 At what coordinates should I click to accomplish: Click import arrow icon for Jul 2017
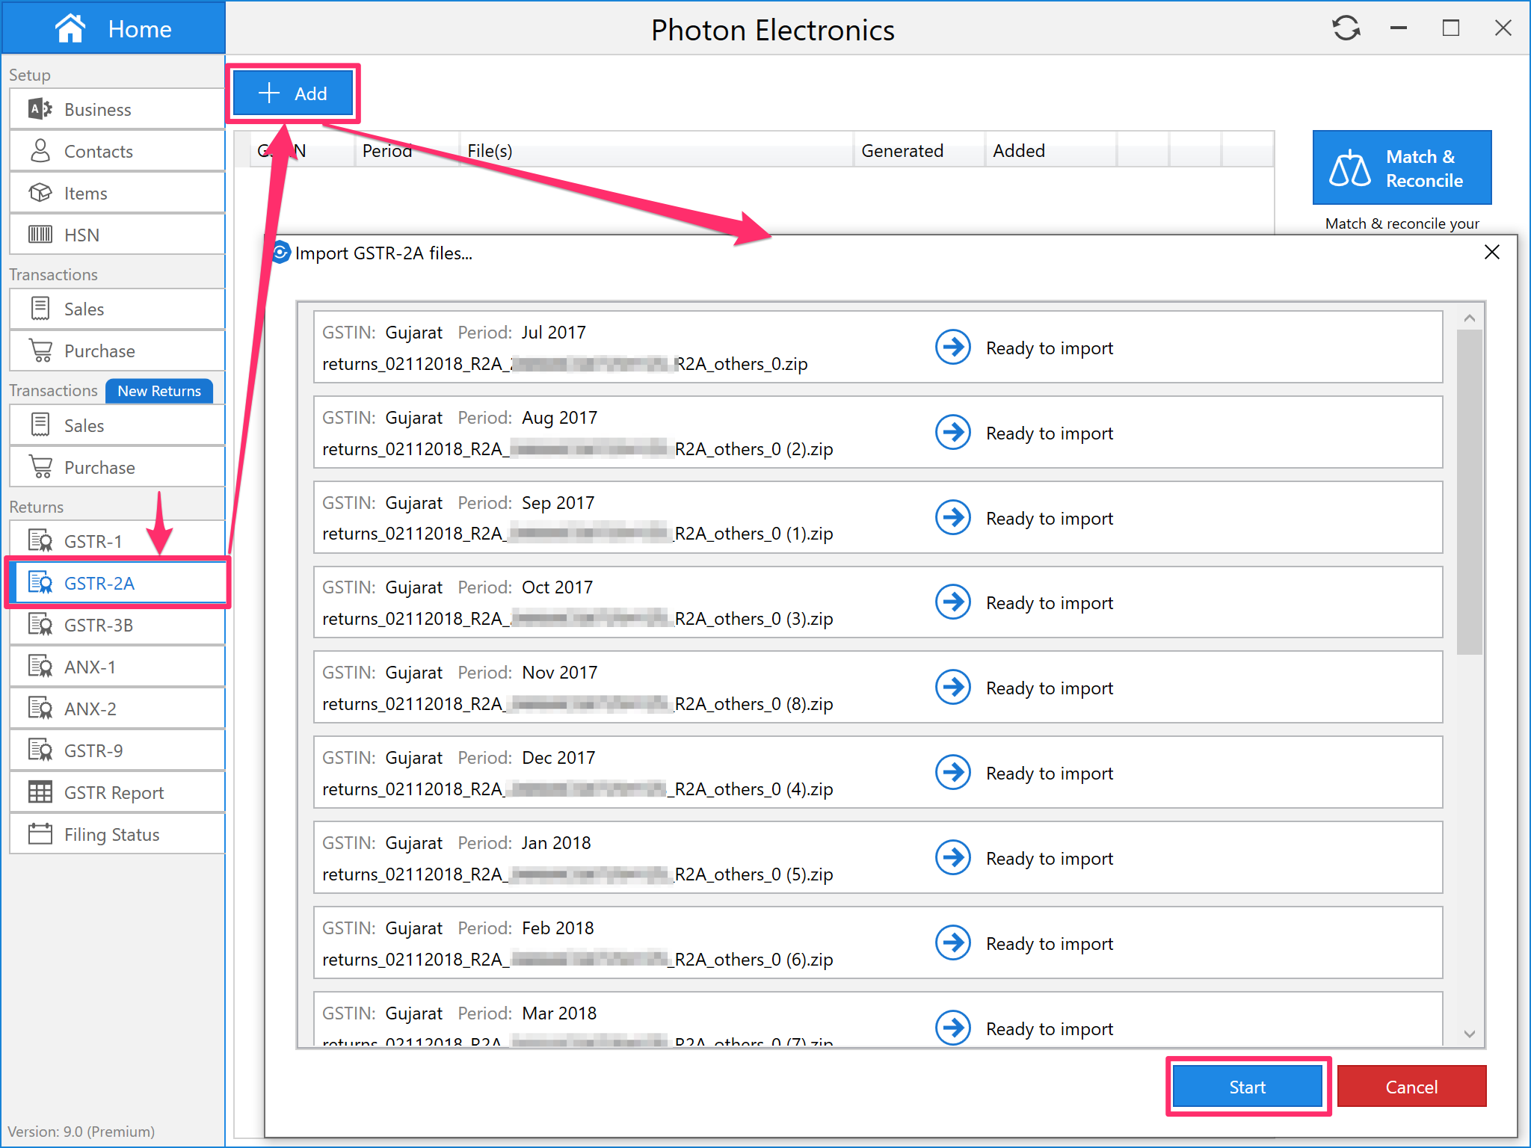click(x=952, y=347)
